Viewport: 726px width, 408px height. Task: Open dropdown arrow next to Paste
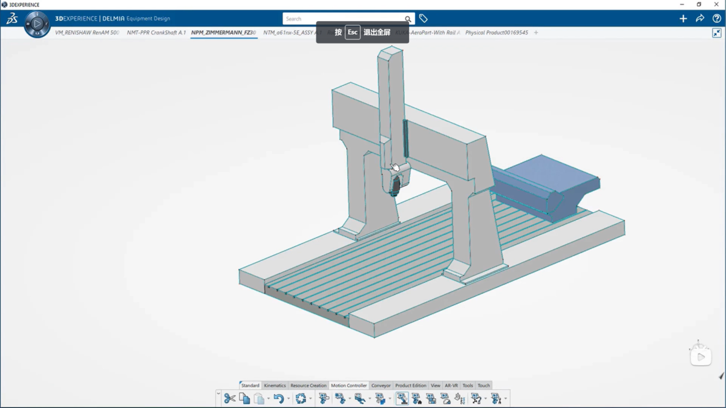(x=269, y=399)
